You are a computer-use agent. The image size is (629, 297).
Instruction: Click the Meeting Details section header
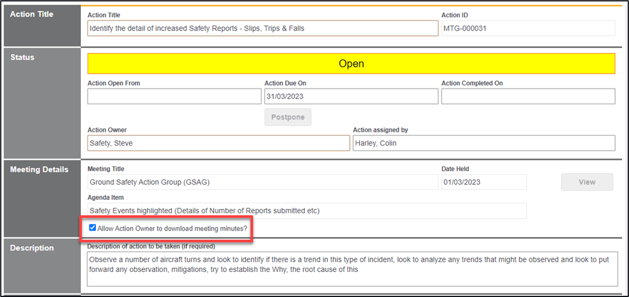40,169
